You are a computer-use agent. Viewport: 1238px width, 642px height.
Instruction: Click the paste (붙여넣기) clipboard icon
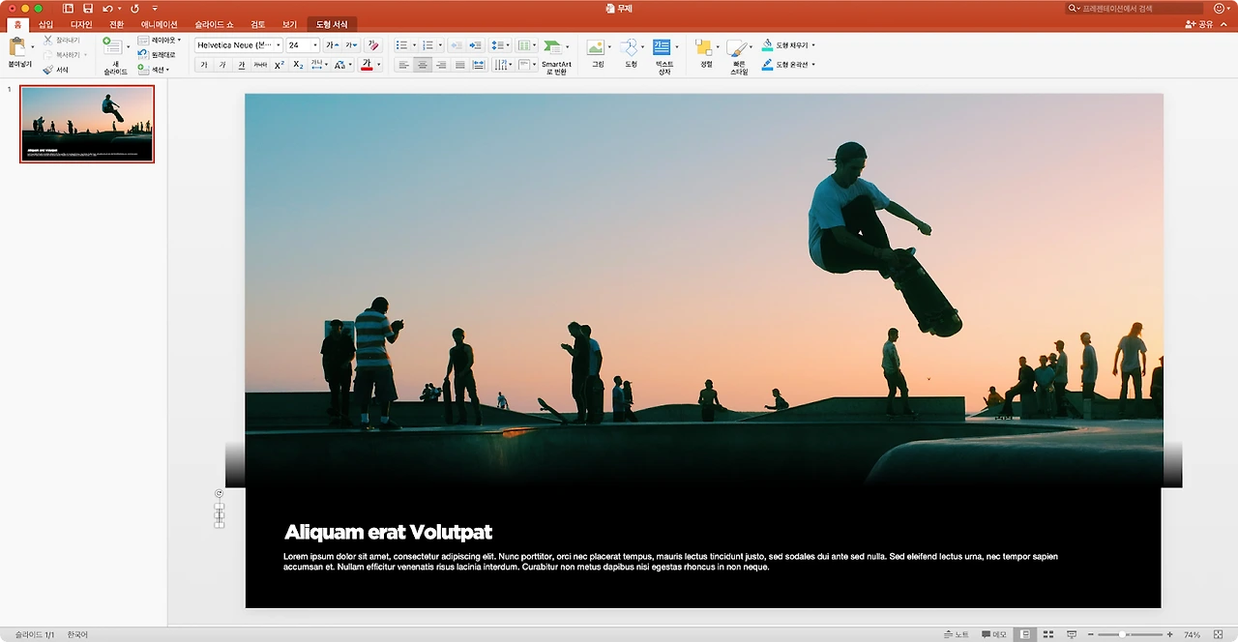coord(18,47)
